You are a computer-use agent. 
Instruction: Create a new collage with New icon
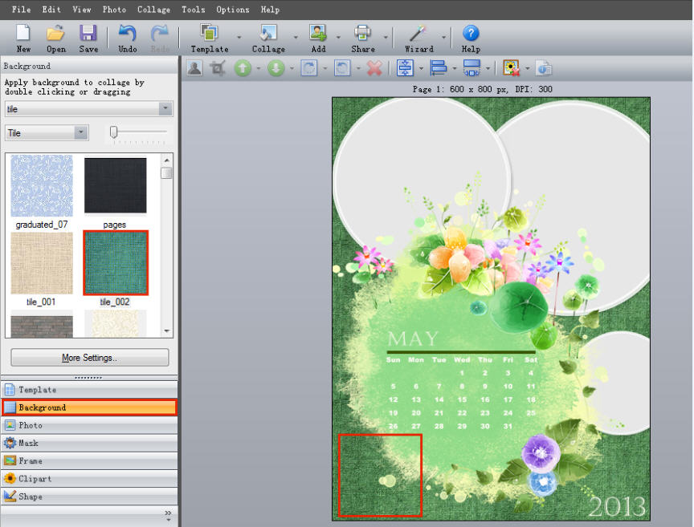click(23, 37)
